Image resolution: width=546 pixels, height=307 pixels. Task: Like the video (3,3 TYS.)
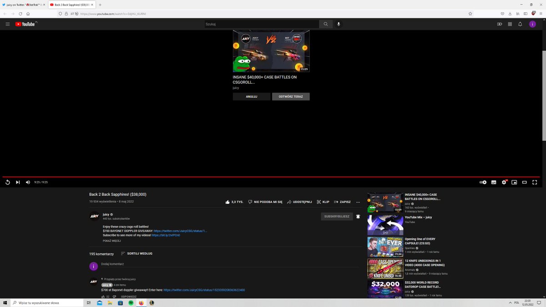point(234,202)
